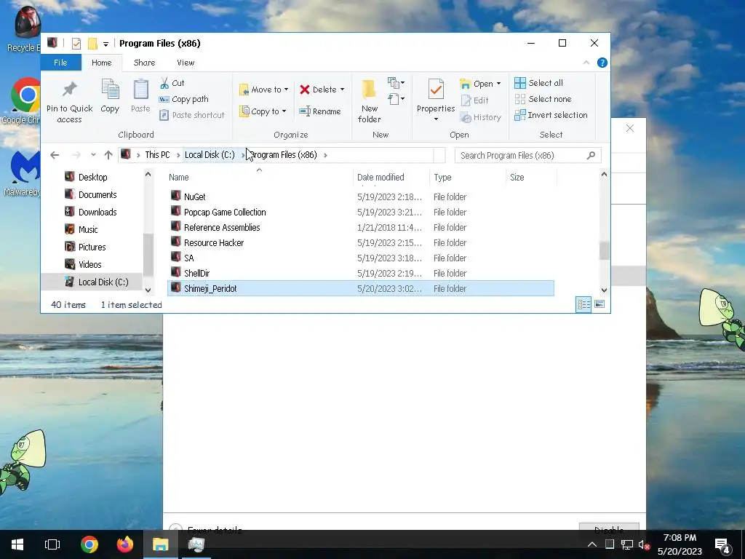
Task: Open Copy to dropdown
Action: pyautogui.click(x=263, y=111)
